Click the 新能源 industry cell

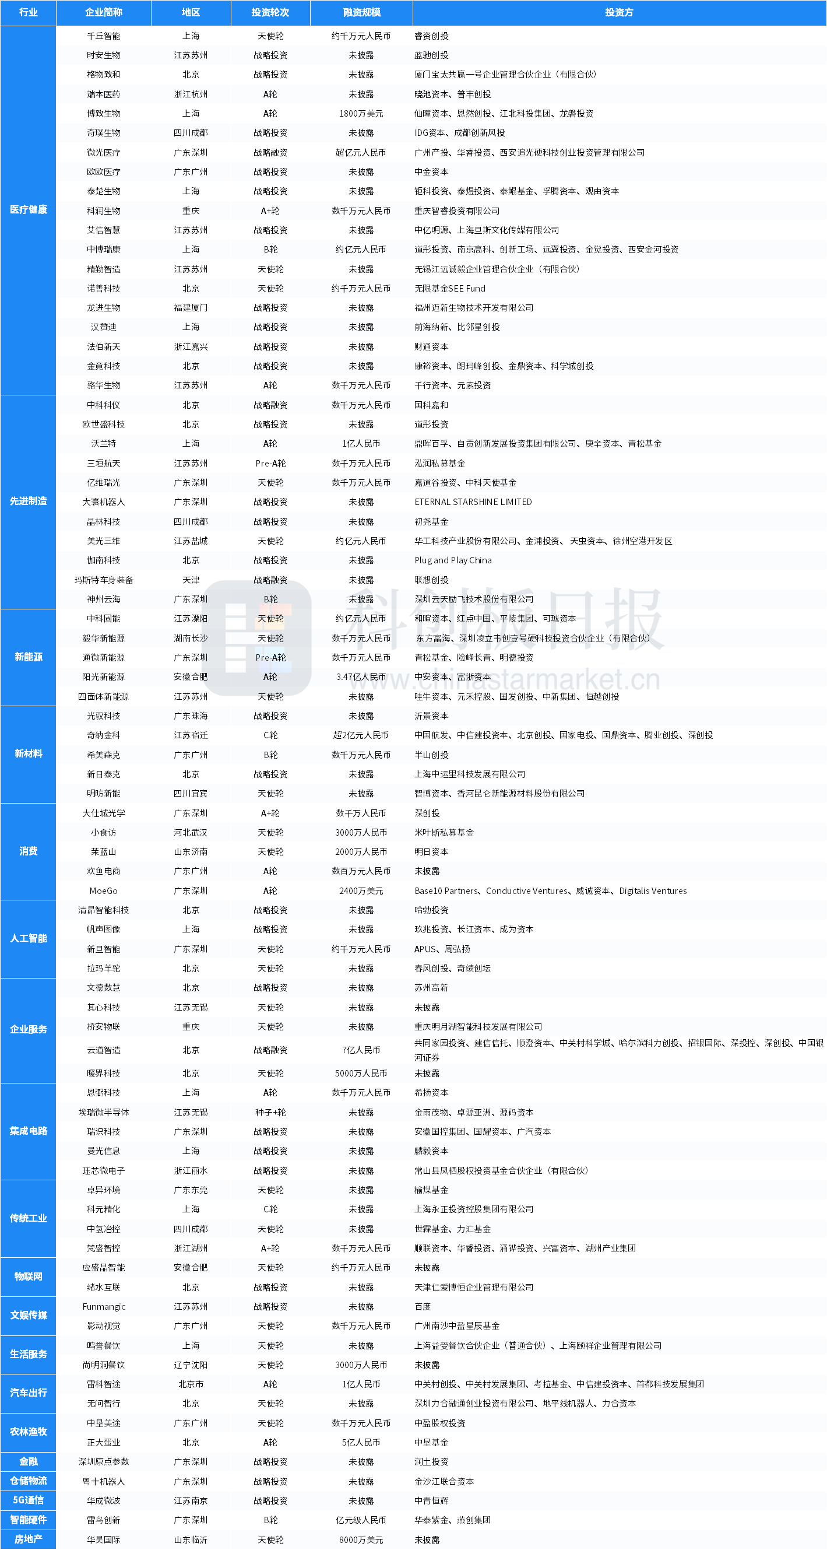pyautogui.click(x=29, y=657)
